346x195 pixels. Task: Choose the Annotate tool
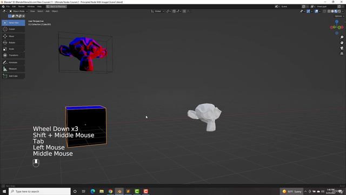pyautogui.click(x=13, y=63)
